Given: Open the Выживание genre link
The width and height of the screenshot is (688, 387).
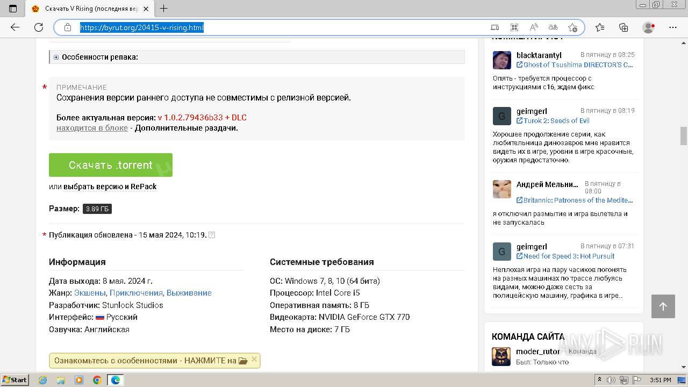Looking at the screenshot, I should pyautogui.click(x=189, y=293).
